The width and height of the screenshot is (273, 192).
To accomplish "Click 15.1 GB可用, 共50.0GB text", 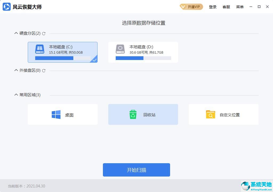I will click(66, 53).
